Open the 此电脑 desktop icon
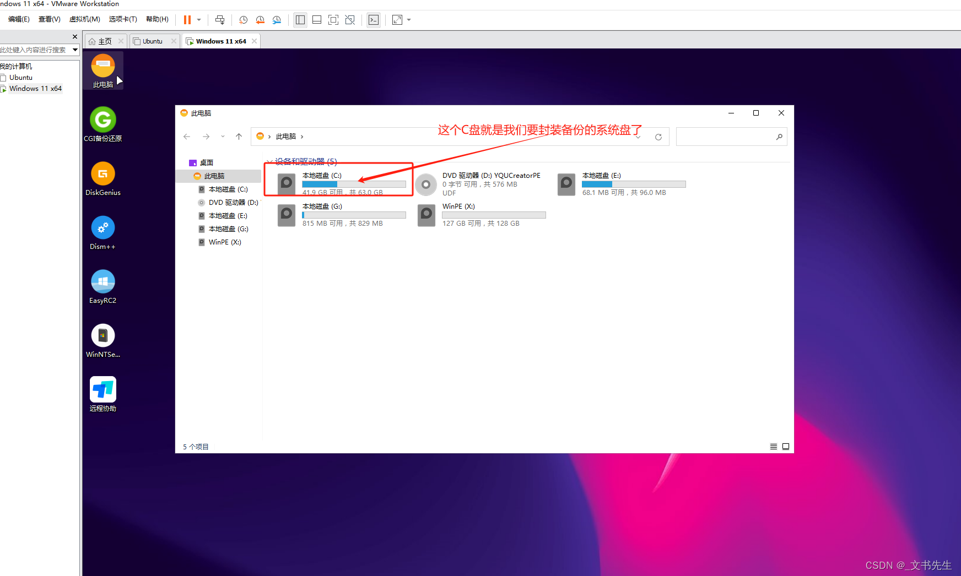Viewport: 961px width, 576px height. (x=103, y=70)
